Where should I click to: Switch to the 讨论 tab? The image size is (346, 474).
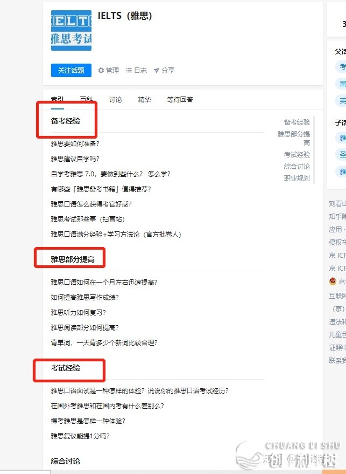[115, 99]
